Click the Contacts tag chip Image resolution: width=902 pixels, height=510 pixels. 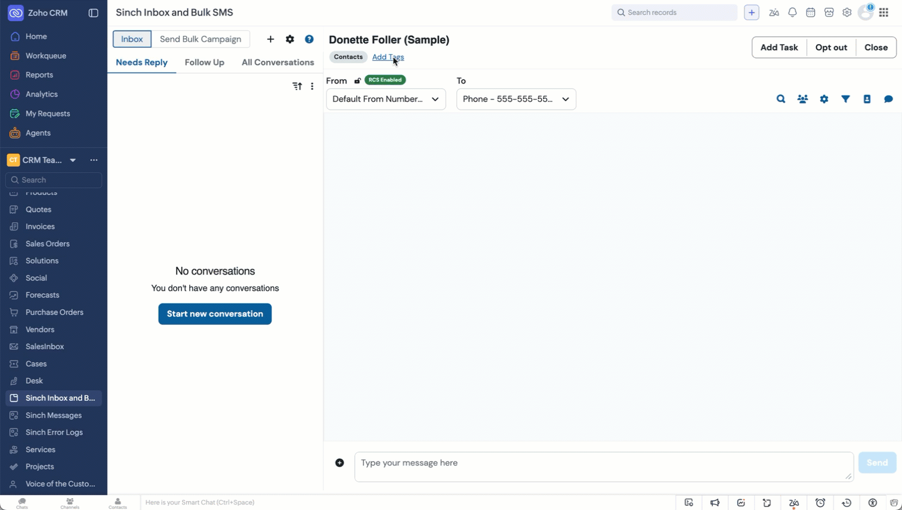(348, 57)
